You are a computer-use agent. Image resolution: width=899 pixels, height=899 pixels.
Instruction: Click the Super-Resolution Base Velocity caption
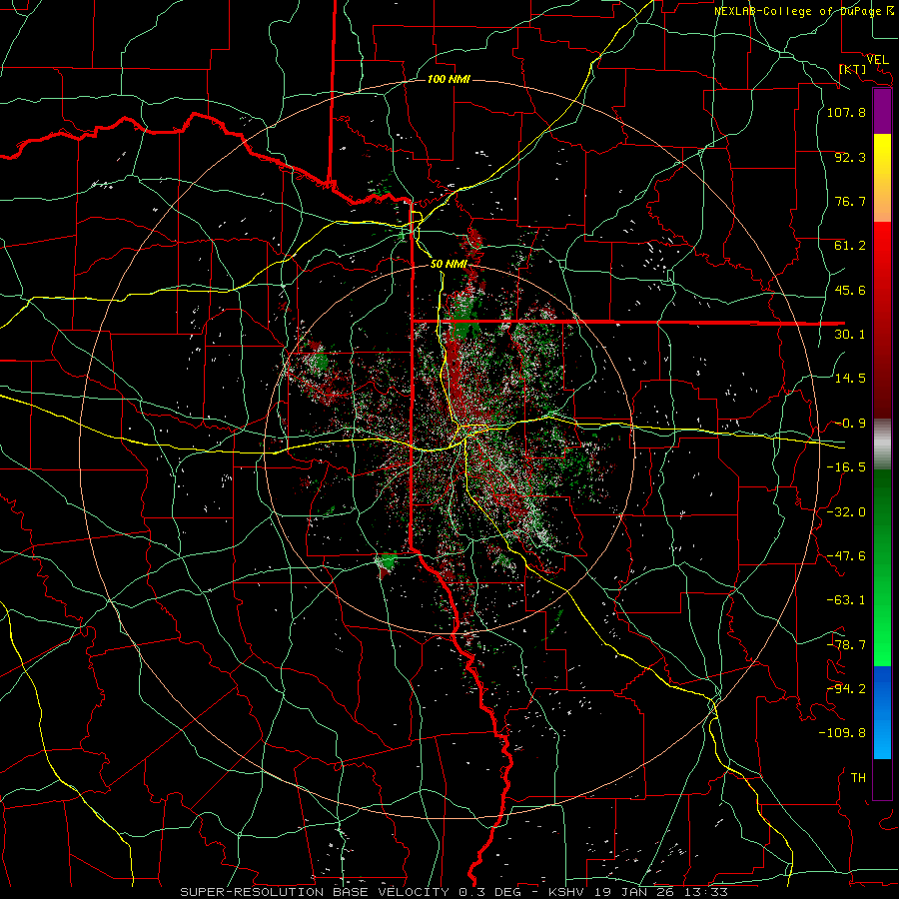click(x=454, y=892)
